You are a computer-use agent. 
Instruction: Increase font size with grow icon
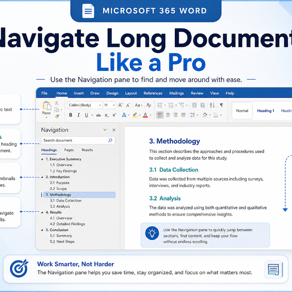click(x=121, y=105)
